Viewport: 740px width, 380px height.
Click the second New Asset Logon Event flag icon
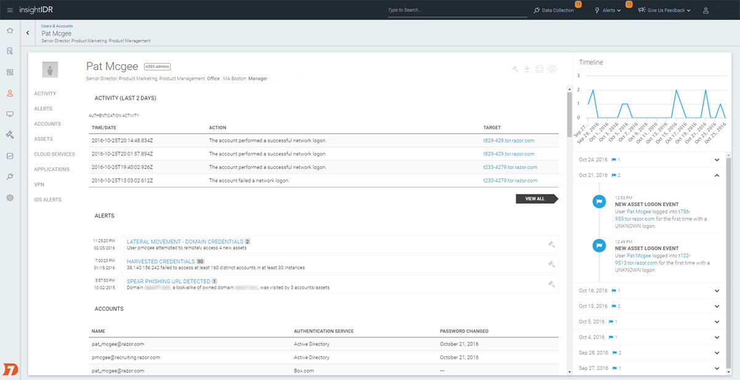tap(599, 245)
